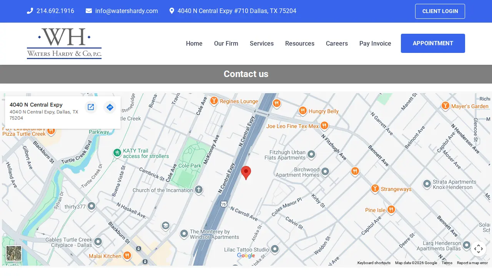The width and height of the screenshot is (492, 276).
Task: Click The Monterey by Windsor Apartments marker
Action: pyautogui.click(x=184, y=233)
